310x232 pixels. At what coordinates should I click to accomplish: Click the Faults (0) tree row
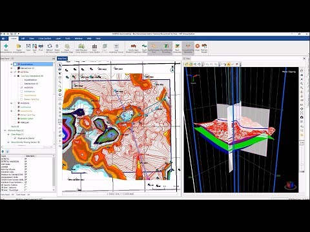pyautogui.click(x=15, y=126)
